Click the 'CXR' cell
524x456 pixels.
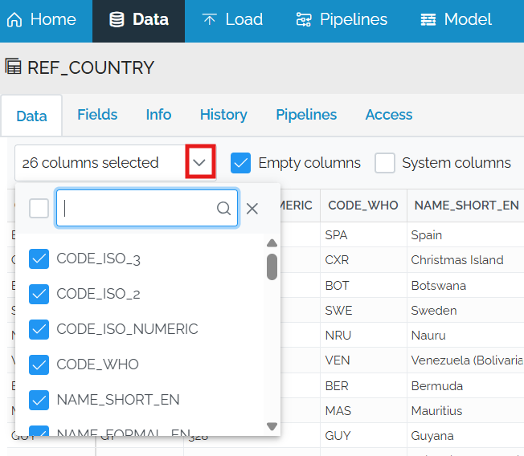click(363, 260)
